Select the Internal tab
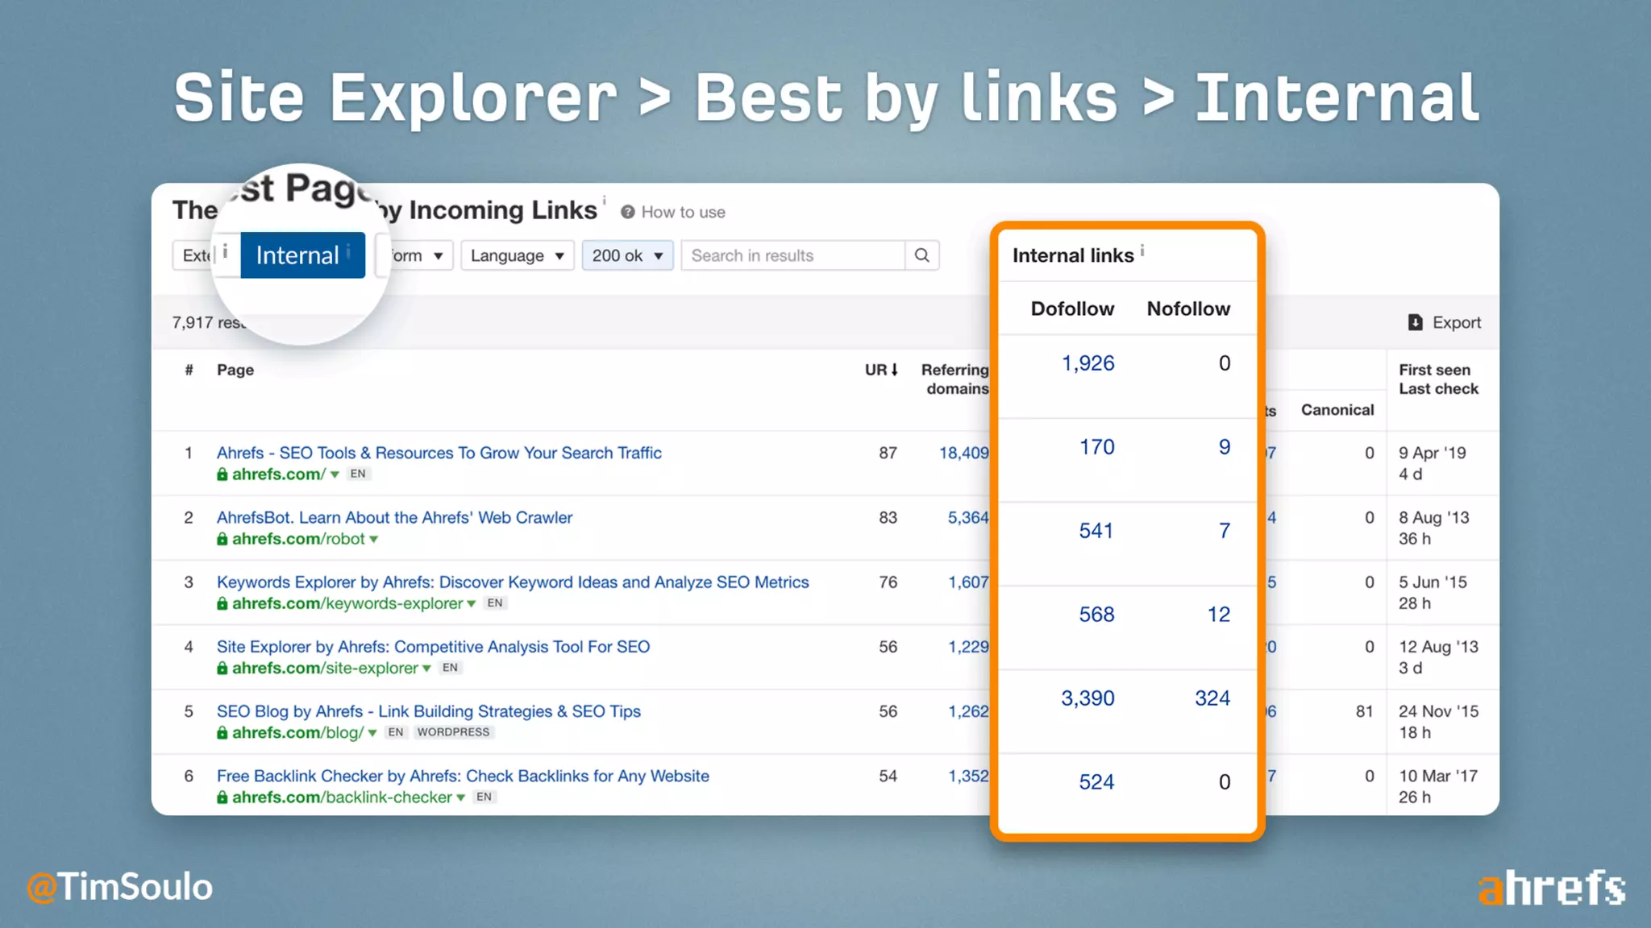Image resolution: width=1651 pixels, height=928 pixels. [302, 255]
